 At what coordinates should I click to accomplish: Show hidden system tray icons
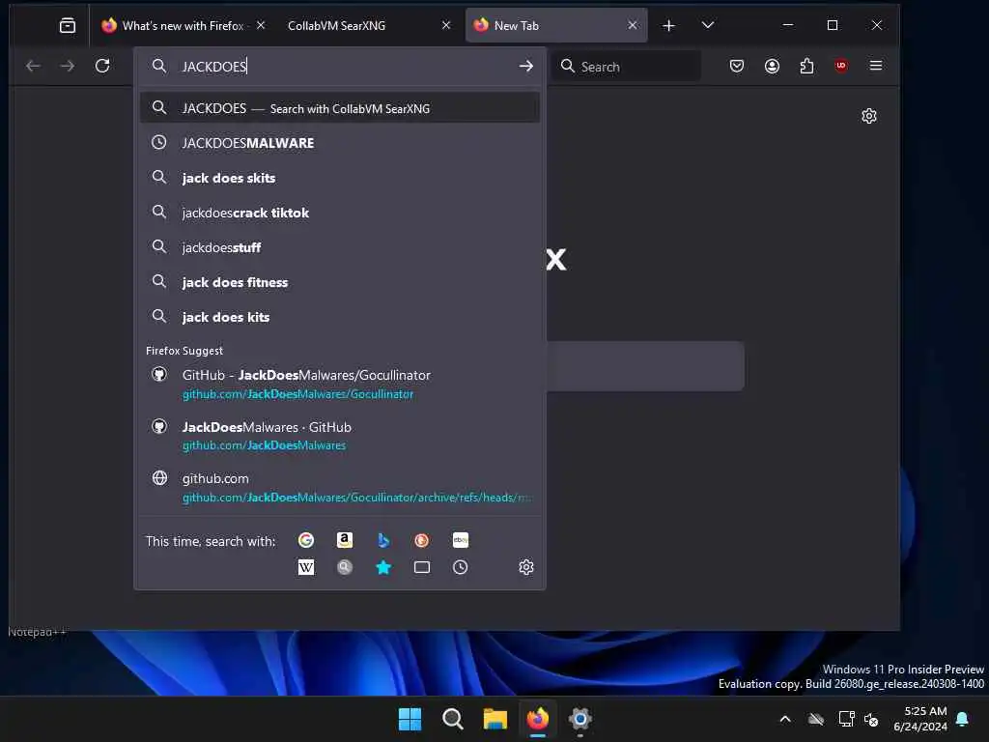coord(785,719)
